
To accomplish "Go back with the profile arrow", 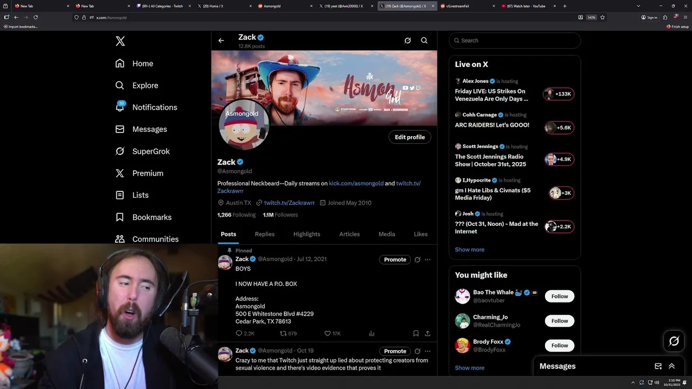I will pyautogui.click(x=221, y=41).
